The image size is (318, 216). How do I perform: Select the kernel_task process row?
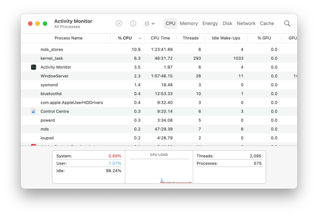point(52,58)
